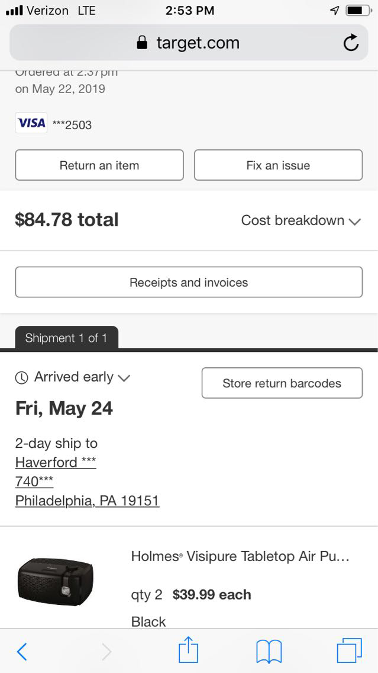The height and width of the screenshot is (673, 378).
Task: Tap the Safari back arrow
Action: [x=22, y=652]
